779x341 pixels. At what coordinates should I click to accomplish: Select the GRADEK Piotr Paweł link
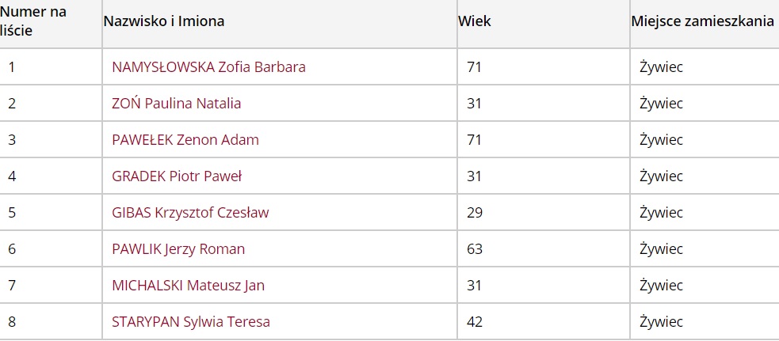[x=177, y=176]
